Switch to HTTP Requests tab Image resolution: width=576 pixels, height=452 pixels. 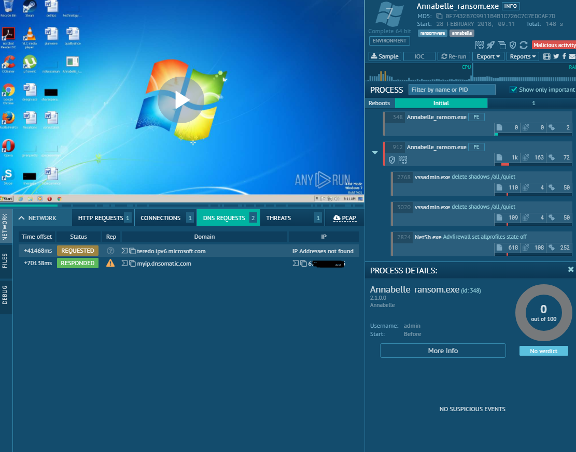pos(104,218)
